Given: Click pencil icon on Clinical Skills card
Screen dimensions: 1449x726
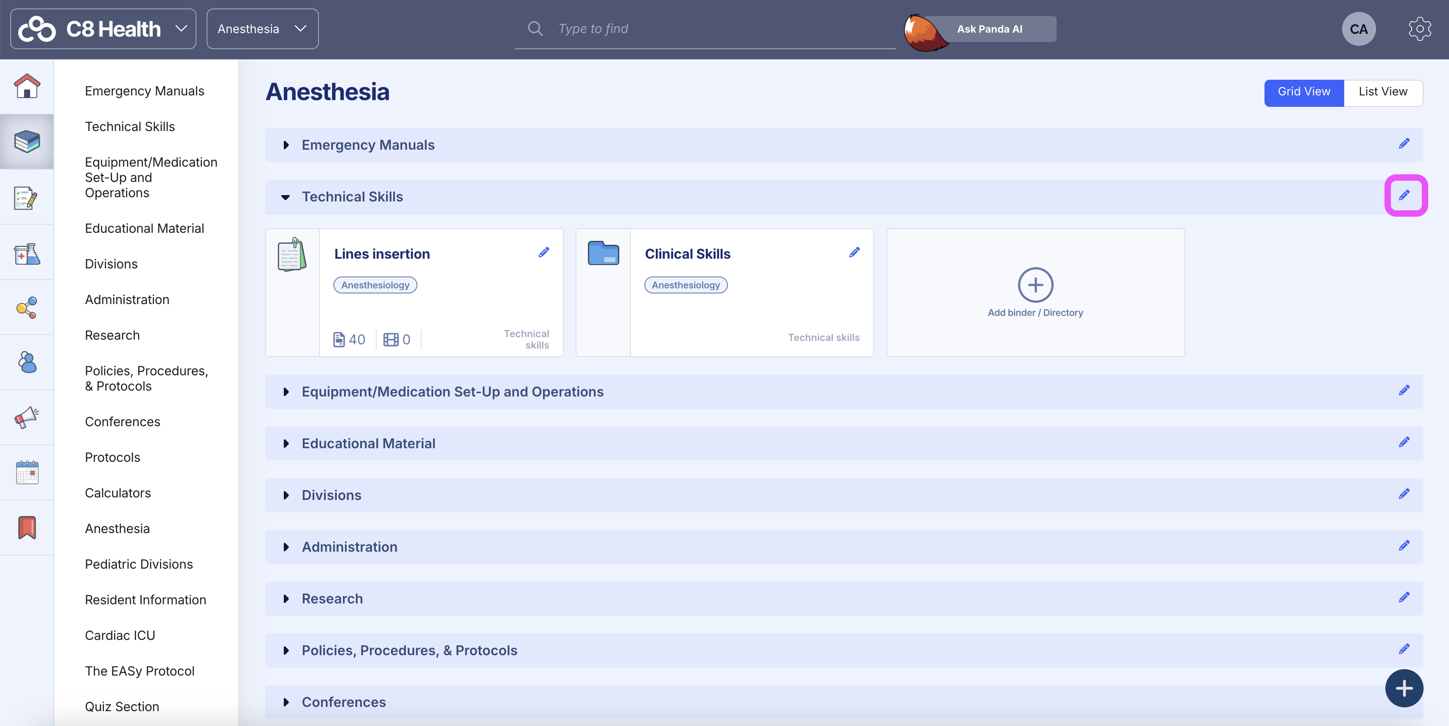Looking at the screenshot, I should tap(854, 252).
